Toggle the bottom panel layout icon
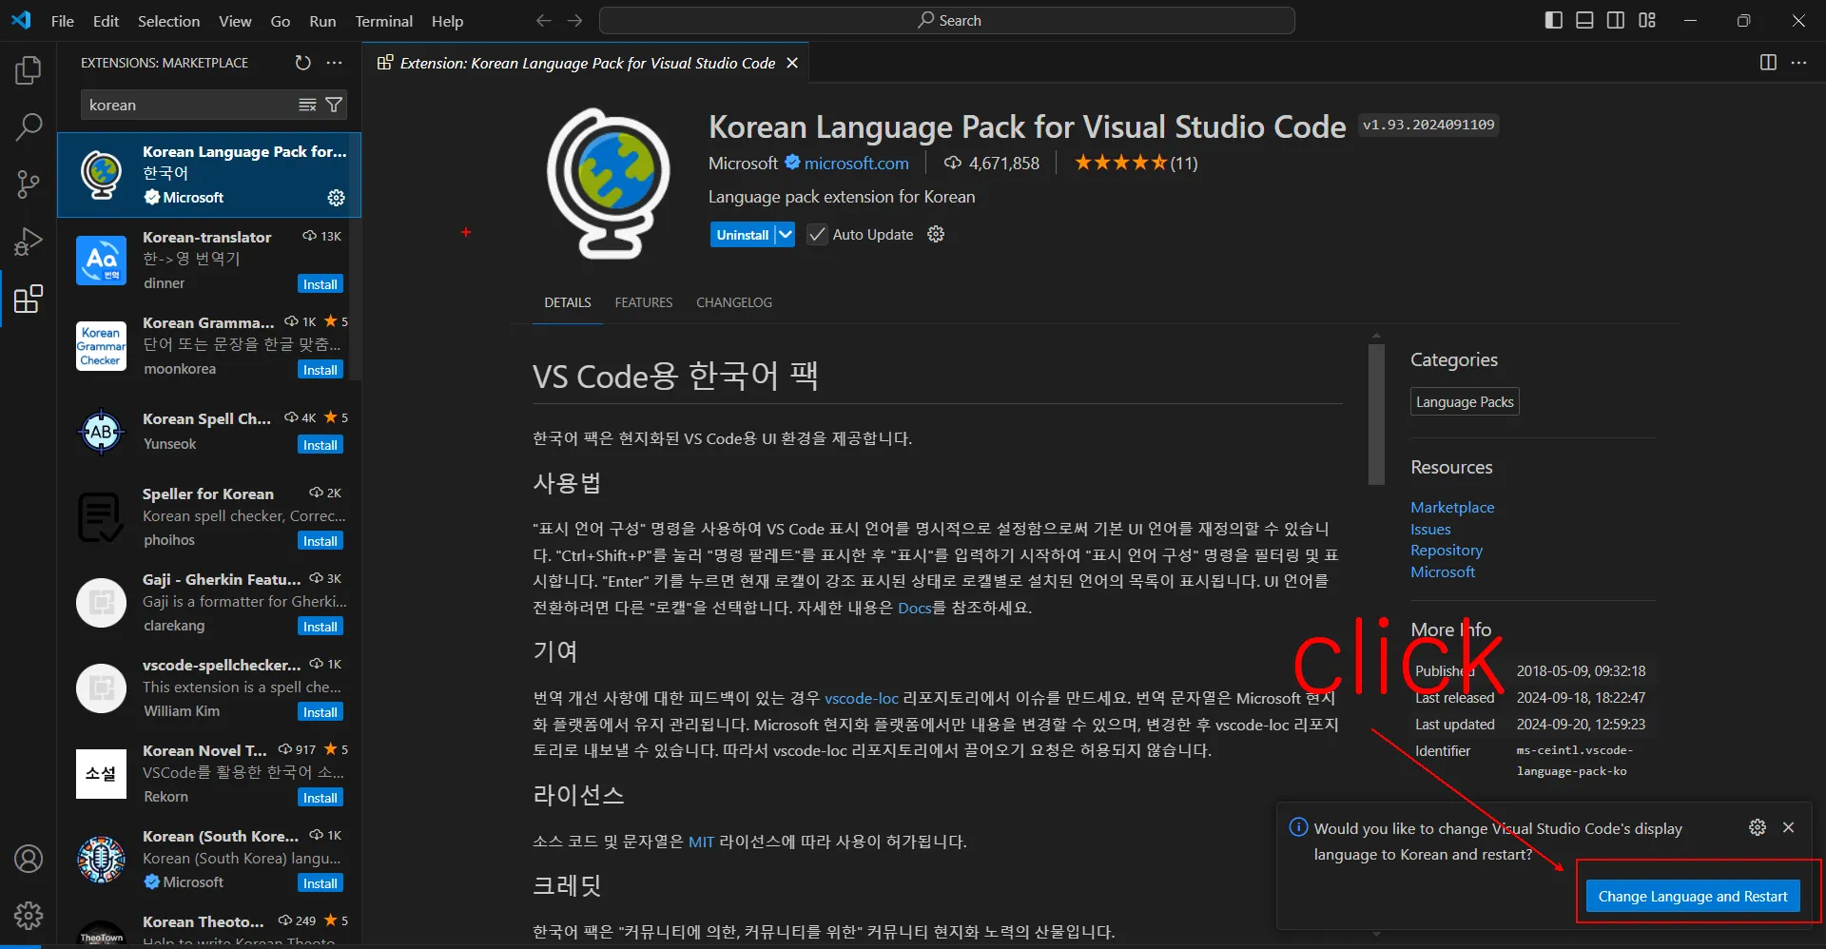The width and height of the screenshot is (1826, 949). coord(1584,20)
